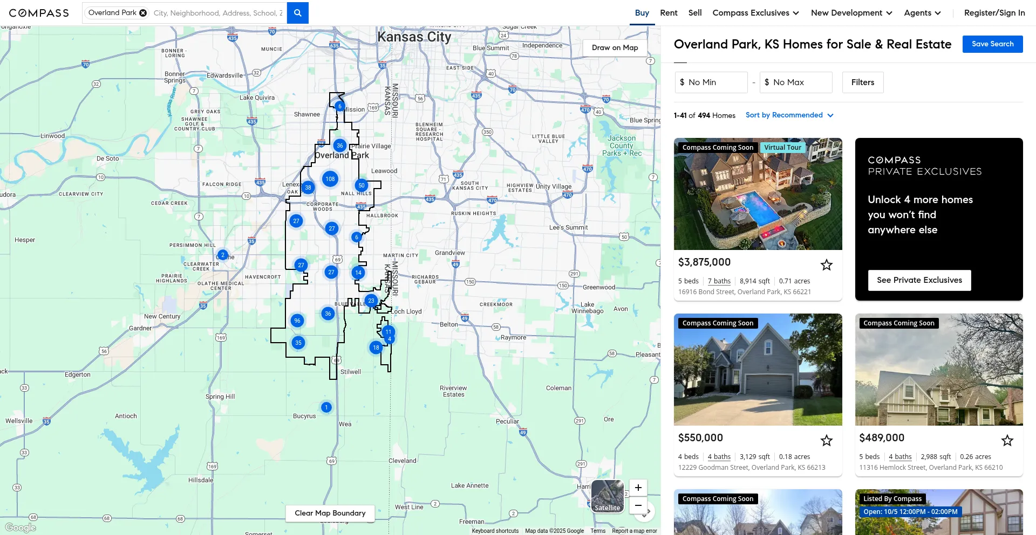
Task: Star the $550,000 Goodman Street home
Action: [826, 441]
